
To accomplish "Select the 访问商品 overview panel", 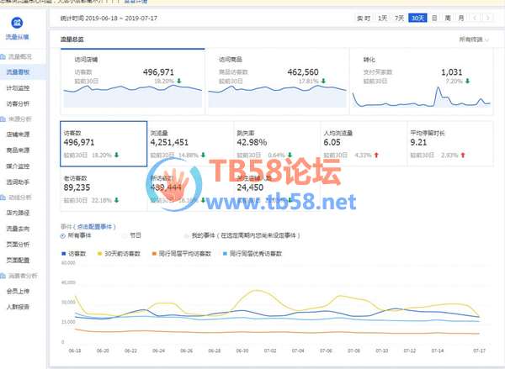I will tap(276, 80).
